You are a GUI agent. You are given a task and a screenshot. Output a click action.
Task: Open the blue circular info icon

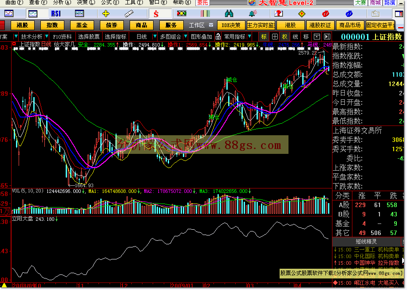[x=349, y=13]
